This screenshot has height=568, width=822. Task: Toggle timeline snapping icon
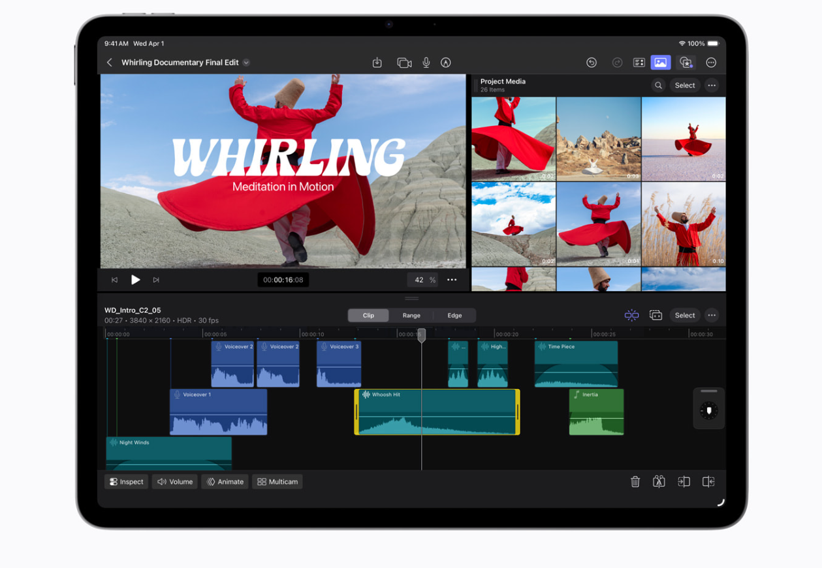(631, 315)
